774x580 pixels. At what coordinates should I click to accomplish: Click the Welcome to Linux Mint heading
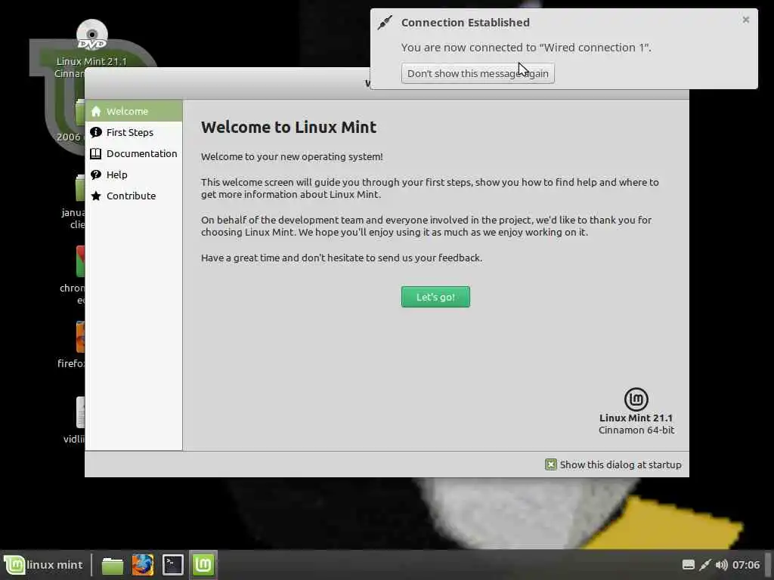(289, 127)
